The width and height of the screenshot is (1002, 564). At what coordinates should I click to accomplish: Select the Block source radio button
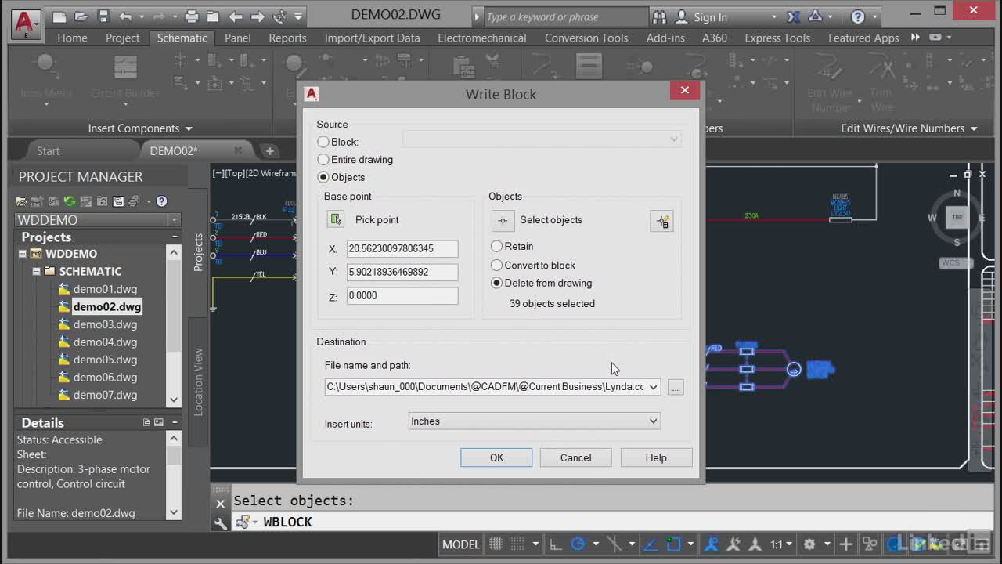(x=323, y=142)
